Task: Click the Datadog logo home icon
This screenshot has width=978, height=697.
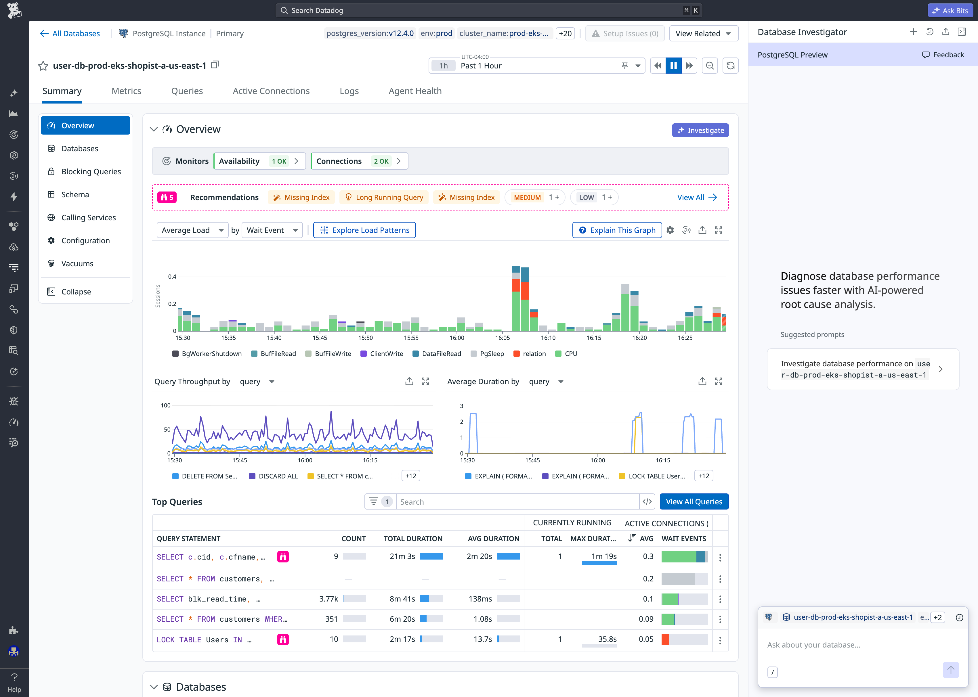Action: pyautogui.click(x=14, y=10)
